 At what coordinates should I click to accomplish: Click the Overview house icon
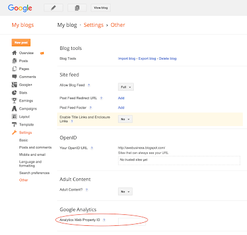pos(14,53)
